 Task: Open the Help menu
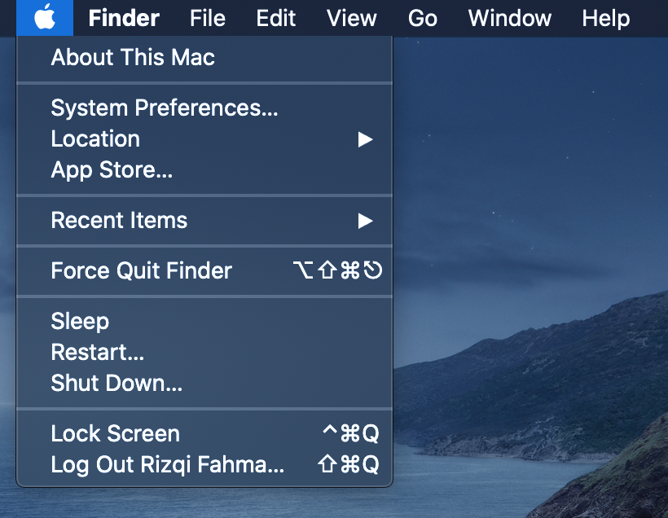[605, 18]
